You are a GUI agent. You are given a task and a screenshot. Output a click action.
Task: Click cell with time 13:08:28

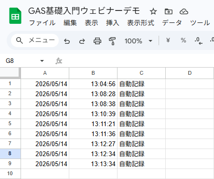point(93,94)
